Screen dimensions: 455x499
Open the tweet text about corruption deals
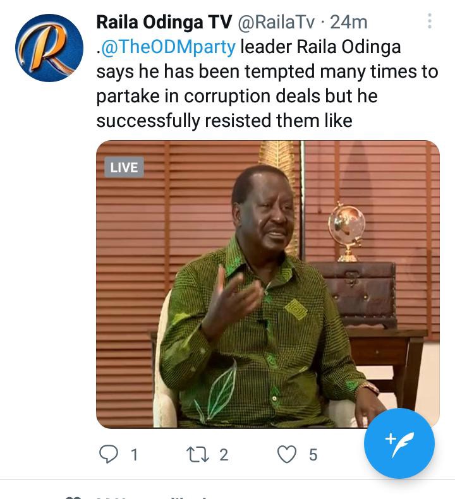pos(267,84)
